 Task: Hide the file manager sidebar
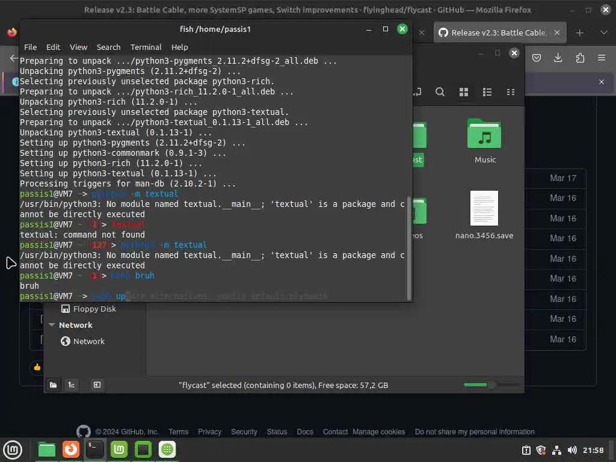pyautogui.click(x=97, y=385)
